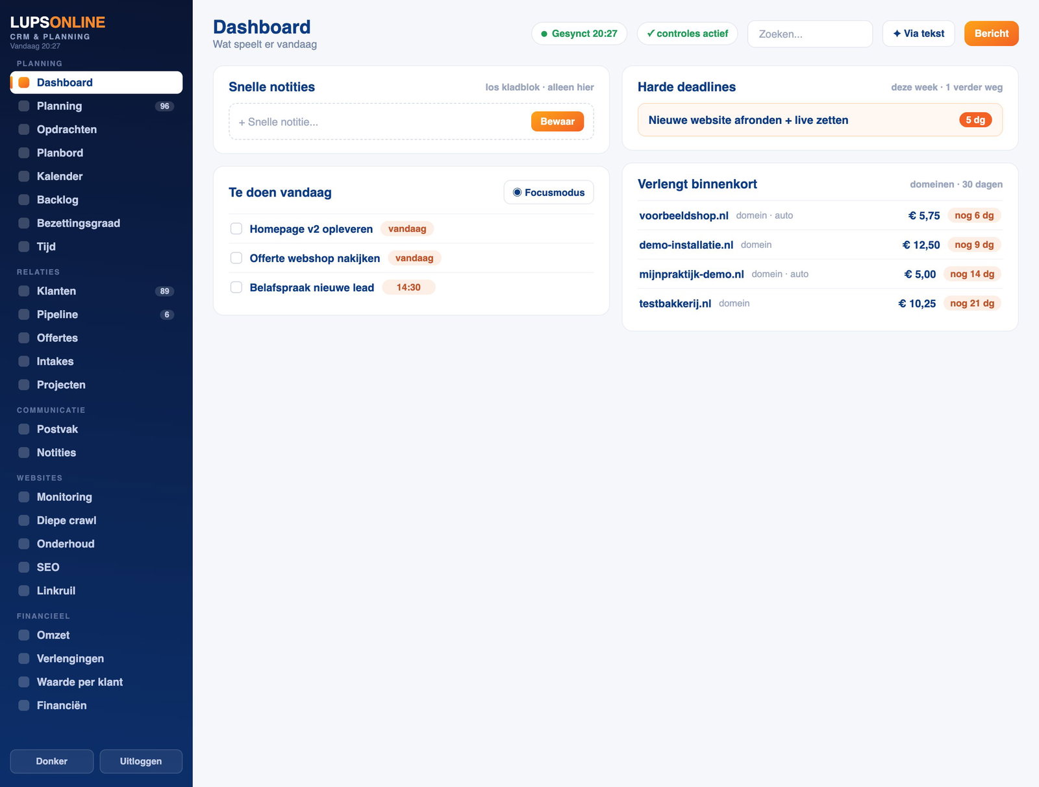Tick the Offerte webshop nakijken checkbox
Viewport: 1039px width, 787px height.
click(x=236, y=258)
